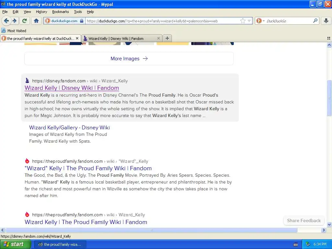
Task: Open the Help menu
Action: [x=90, y=12]
